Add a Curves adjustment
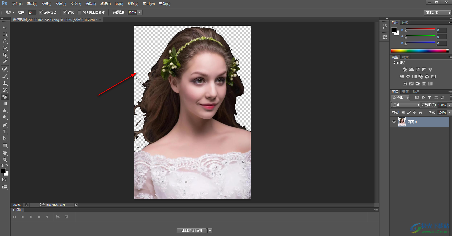Screen dimensions: 452x236 click(x=418, y=70)
